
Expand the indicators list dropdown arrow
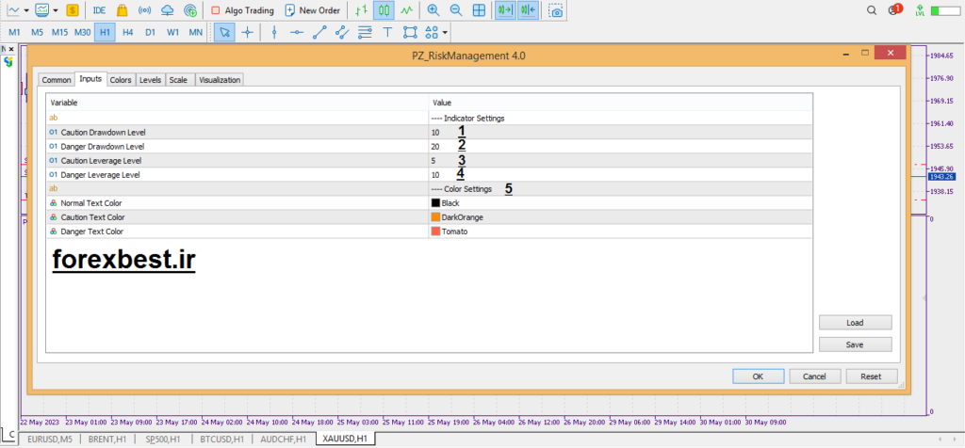pyautogui.click(x=57, y=10)
